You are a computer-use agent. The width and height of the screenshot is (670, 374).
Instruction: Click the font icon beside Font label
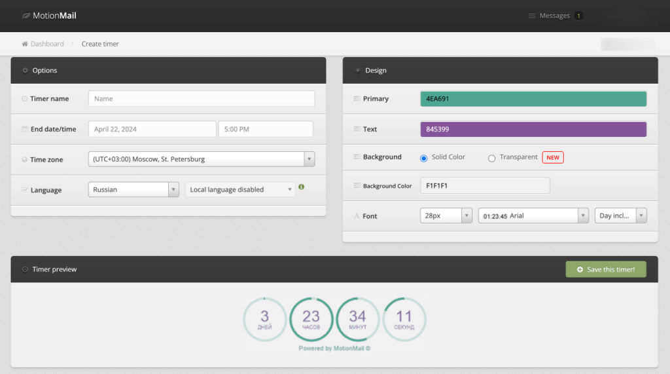pos(357,216)
